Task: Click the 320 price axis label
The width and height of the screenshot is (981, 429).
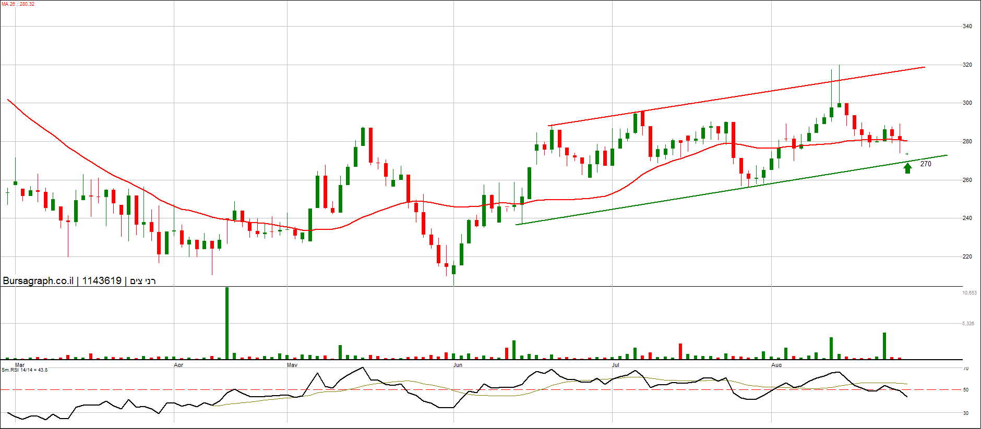Action: click(x=967, y=65)
